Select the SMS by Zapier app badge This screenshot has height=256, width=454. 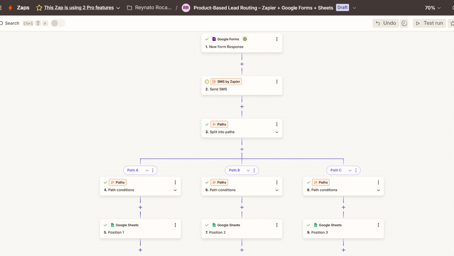pos(226,82)
